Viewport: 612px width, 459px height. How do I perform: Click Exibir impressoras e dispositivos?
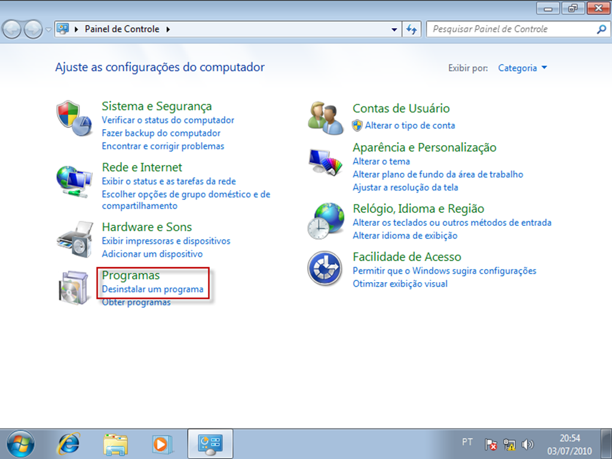point(166,241)
